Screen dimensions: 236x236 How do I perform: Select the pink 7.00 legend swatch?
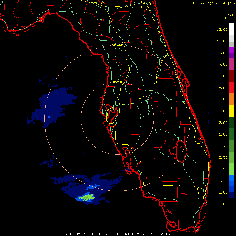(x=232, y=64)
